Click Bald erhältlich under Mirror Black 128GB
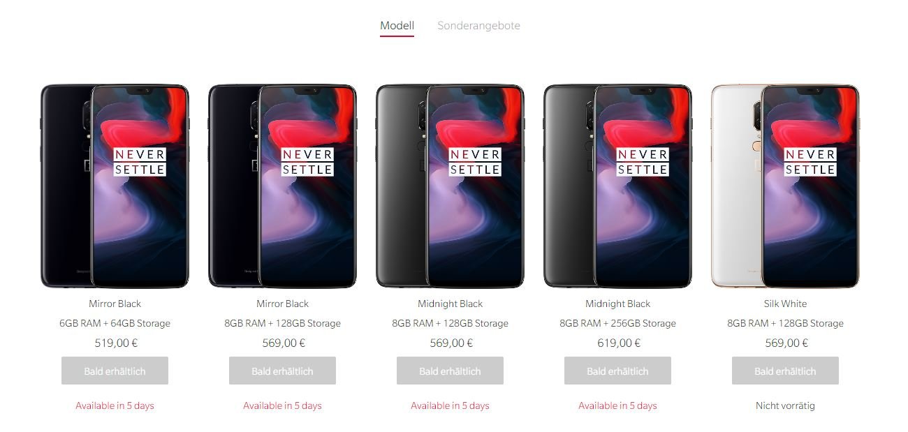This screenshot has width=908, height=432. pyautogui.click(x=282, y=371)
